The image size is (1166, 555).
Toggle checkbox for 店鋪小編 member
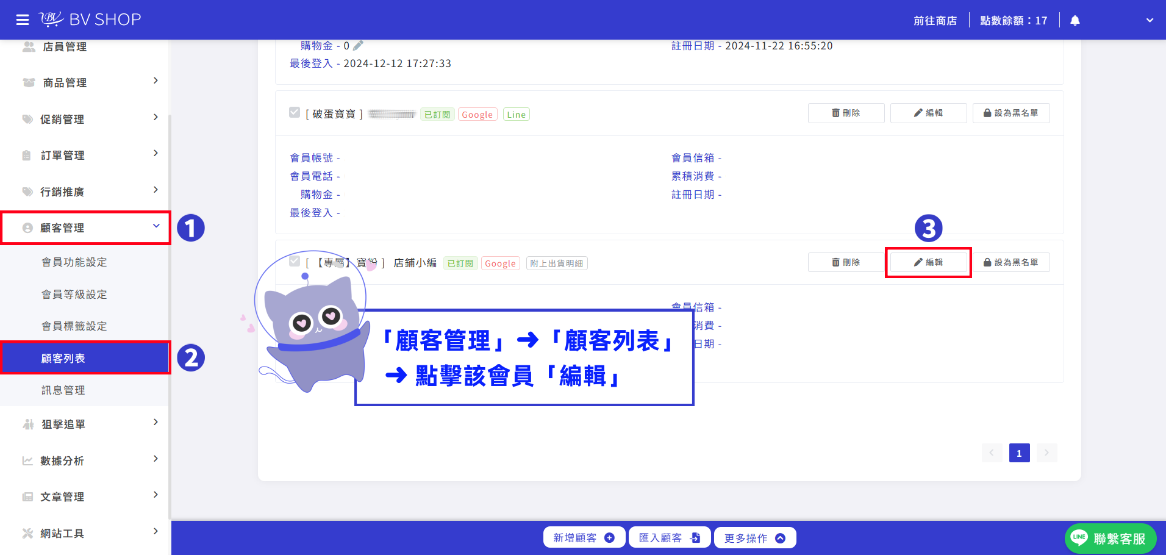(x=295, y=262)
